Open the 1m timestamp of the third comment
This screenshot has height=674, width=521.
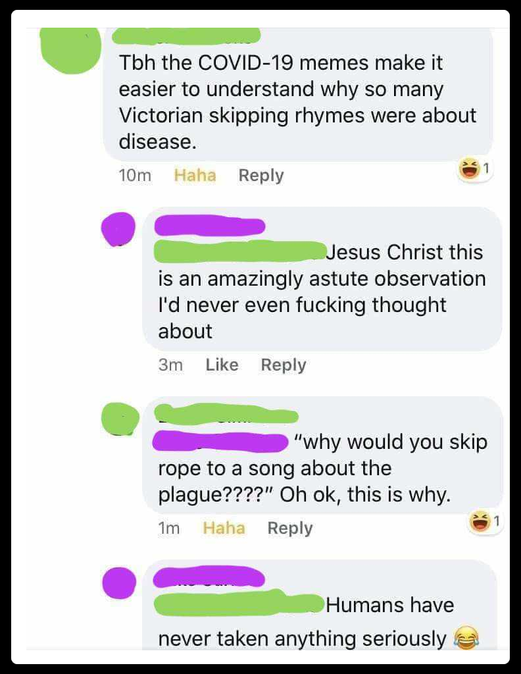[169, 529]
